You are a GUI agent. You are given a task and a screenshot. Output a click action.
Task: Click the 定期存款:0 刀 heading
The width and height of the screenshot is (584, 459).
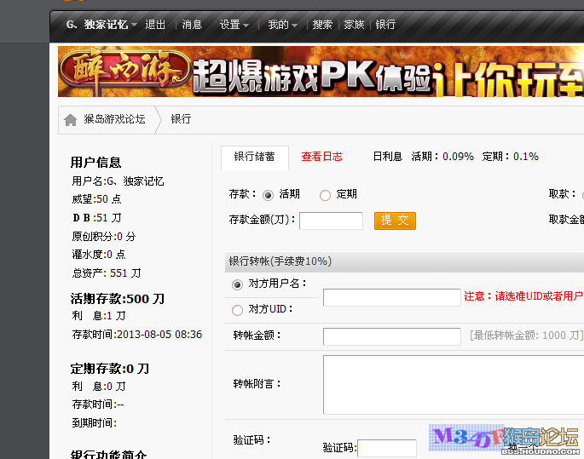[109, 369]
